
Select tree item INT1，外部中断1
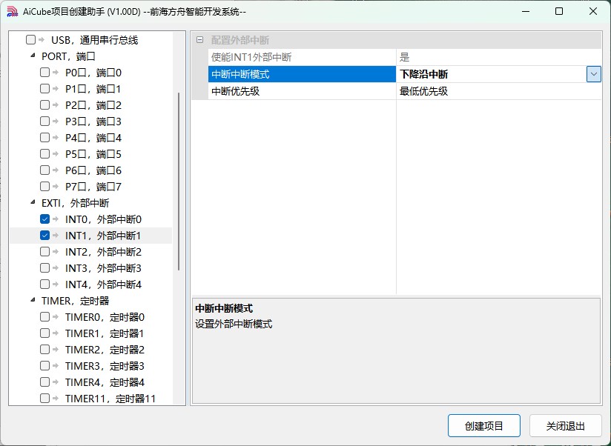(x=103, y=236)
